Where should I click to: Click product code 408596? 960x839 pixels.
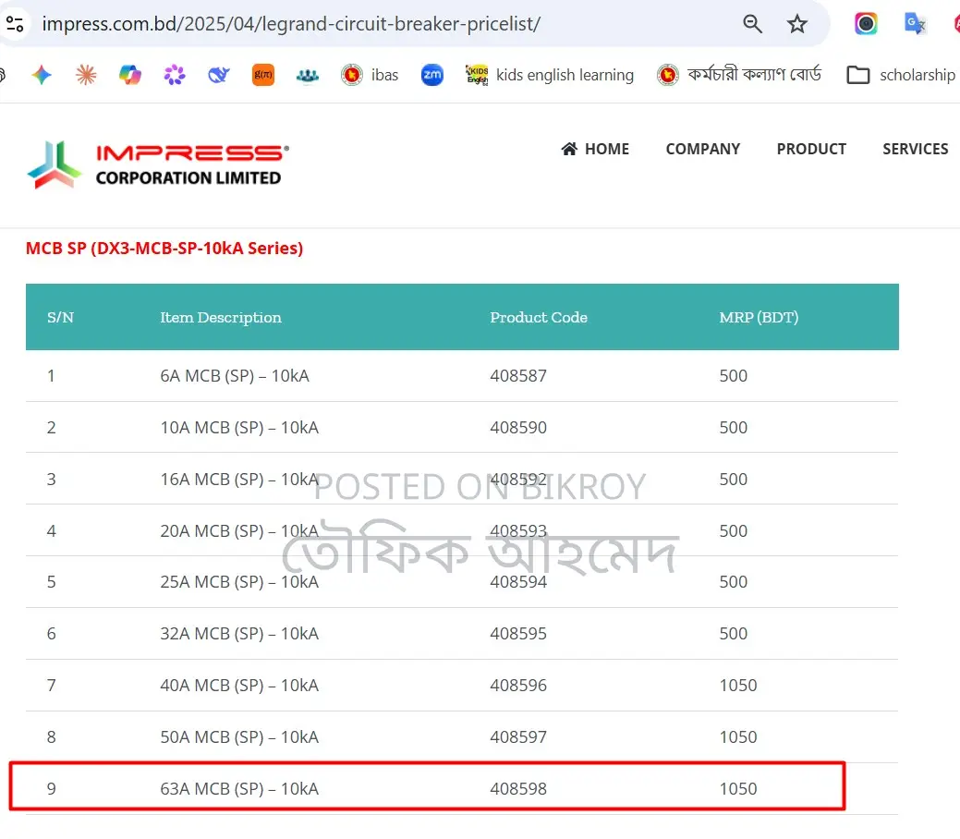pos(518,686)
